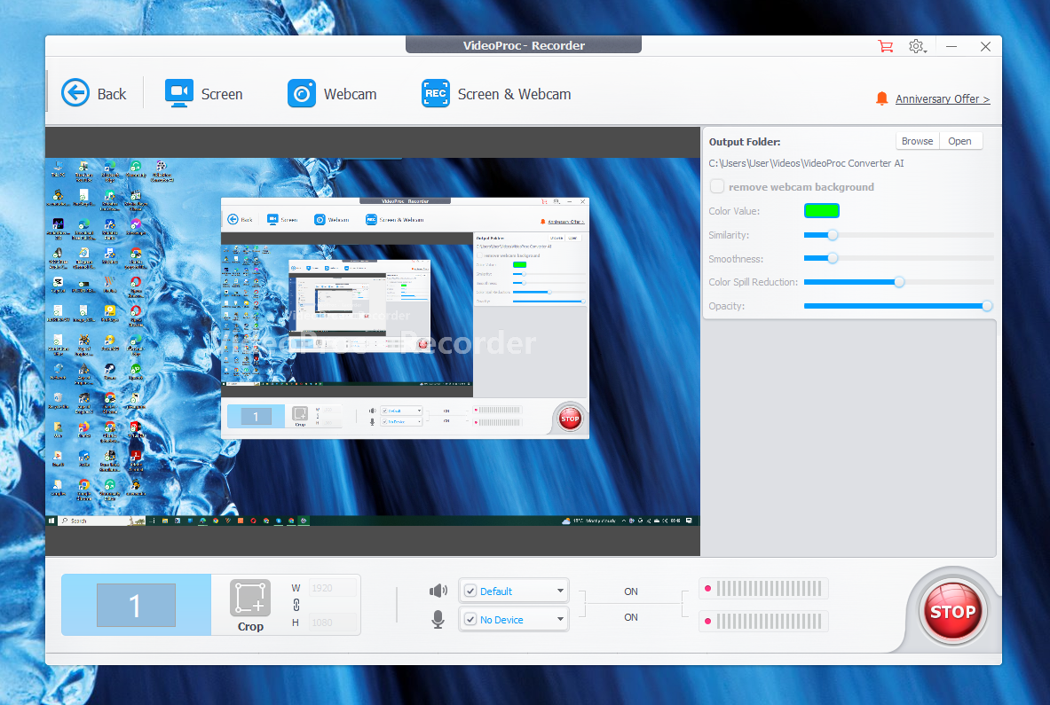The width and height of the screenshot is (1050, 705).
Task: Click the orange notification bell icon
Action: tap(882, 98)
